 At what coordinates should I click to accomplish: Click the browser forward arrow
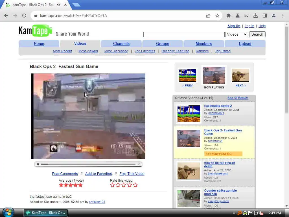point(15,16)
